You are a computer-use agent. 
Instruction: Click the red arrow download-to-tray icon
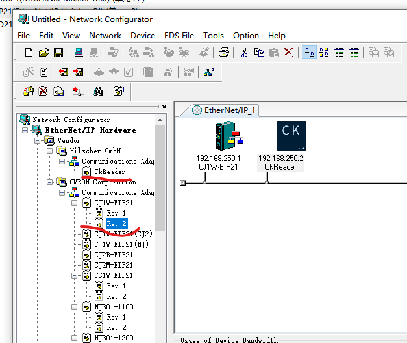pyautogui.click(x=78, y=92)
